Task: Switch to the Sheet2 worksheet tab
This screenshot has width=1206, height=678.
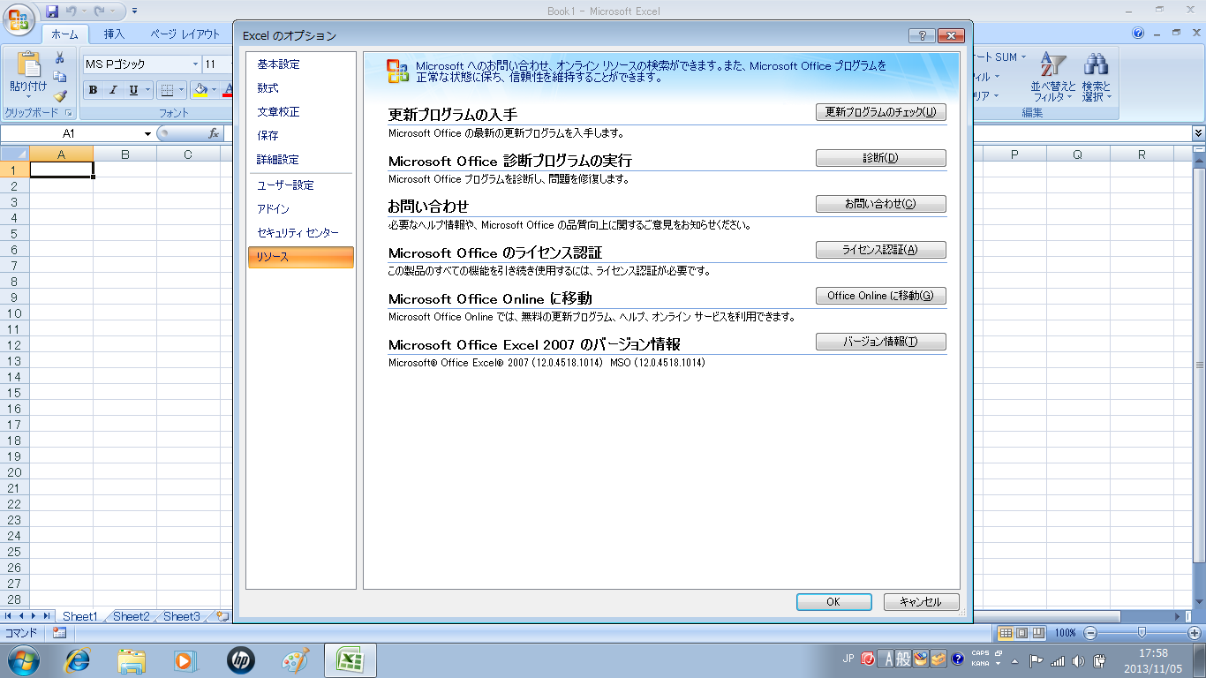Action: (131, 616)
